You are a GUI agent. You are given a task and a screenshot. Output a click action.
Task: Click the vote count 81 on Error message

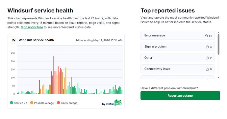coord(210,36)
